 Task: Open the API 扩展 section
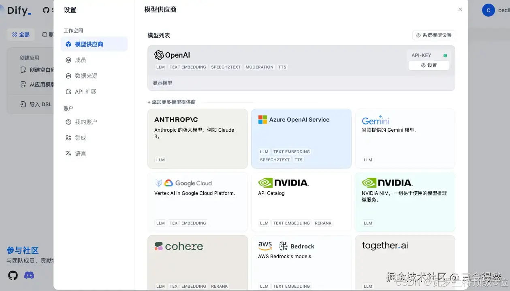(94, 92)
